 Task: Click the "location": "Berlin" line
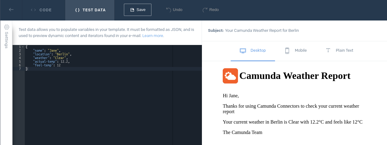[52, 54]
